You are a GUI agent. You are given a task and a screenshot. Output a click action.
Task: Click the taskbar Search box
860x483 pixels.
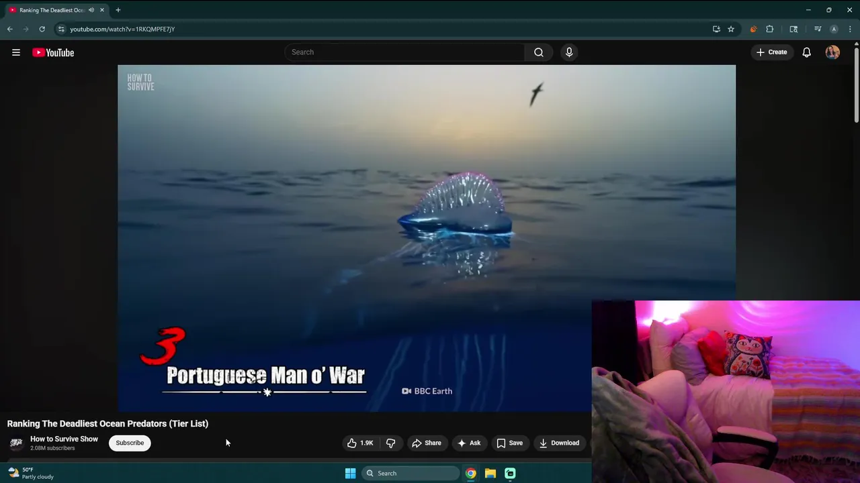coord(411,473)
